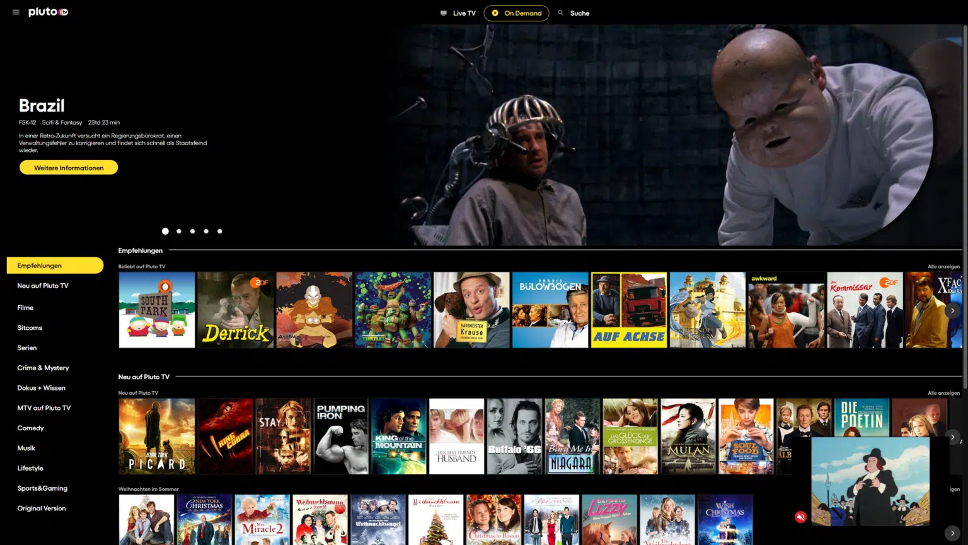This screenshot has height=545, width=968.
Task: Switch carousel to the second slide dot
Action: (178, 231)
